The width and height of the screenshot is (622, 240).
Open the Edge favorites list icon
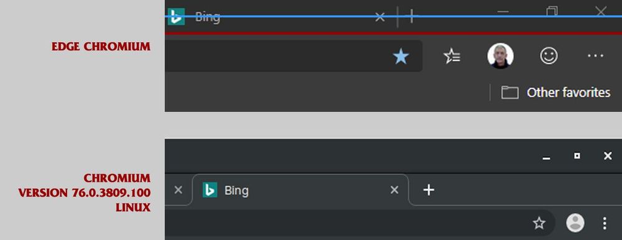[x=452, y=57]
